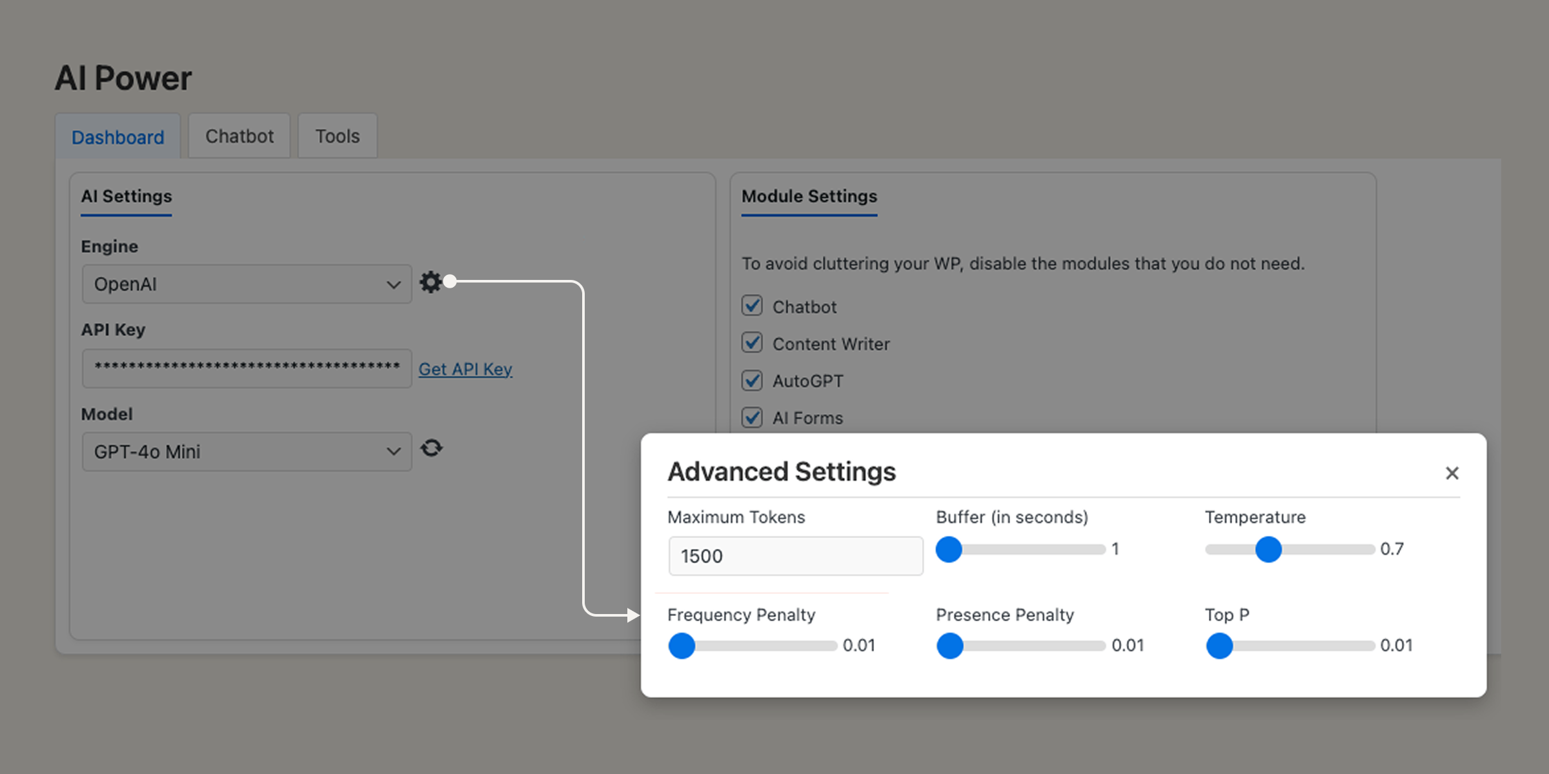Uncheck the AutoGPT module
This screenshot has width=1549, height=774.
pos(751,381)
